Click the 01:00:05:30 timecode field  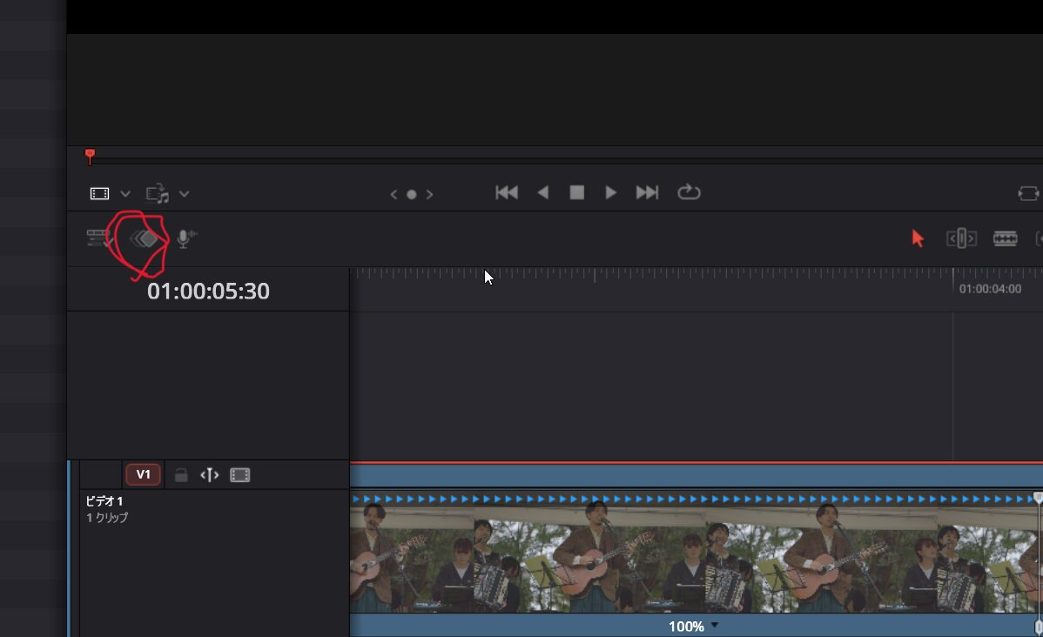(x=208, y=292)
